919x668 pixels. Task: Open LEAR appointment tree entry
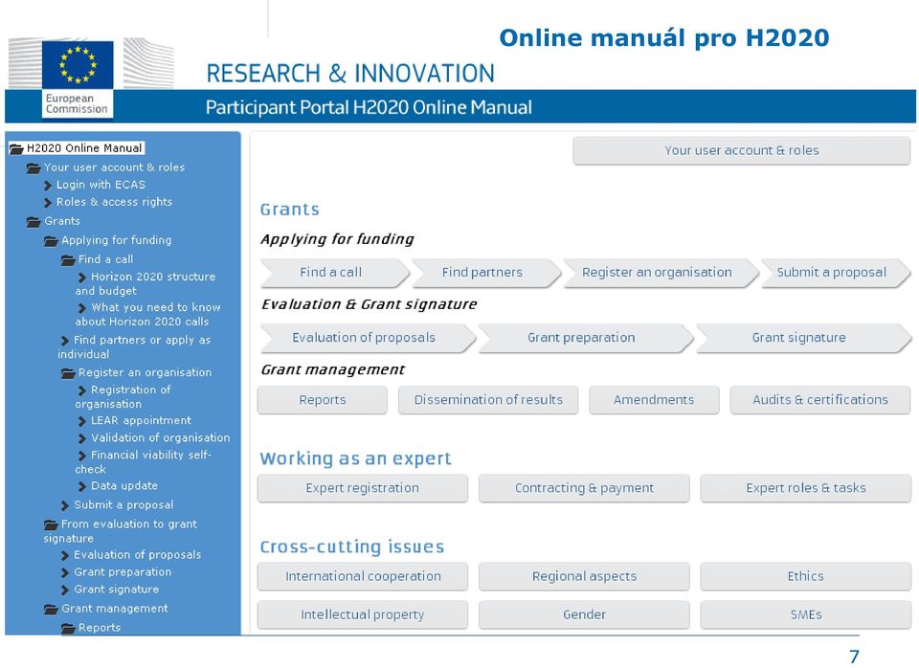[142, 420]
